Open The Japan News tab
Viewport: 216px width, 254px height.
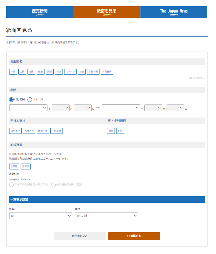tap(173, 12)
